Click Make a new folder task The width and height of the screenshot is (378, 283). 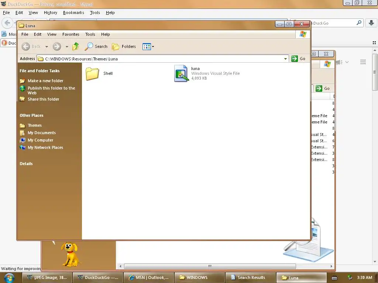tap(45, 81)
